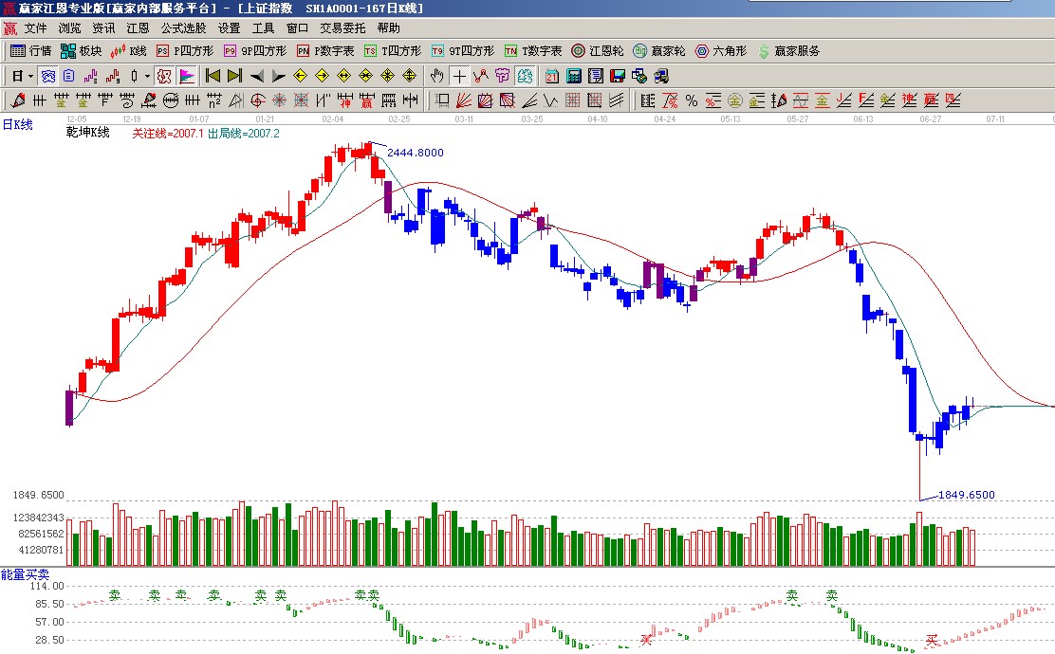1055x654 pixels.
Task: Open the 交易委托 menu
Action: click(342, 28)
